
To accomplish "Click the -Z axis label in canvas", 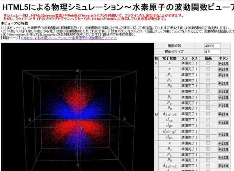I will click(78, 165).
